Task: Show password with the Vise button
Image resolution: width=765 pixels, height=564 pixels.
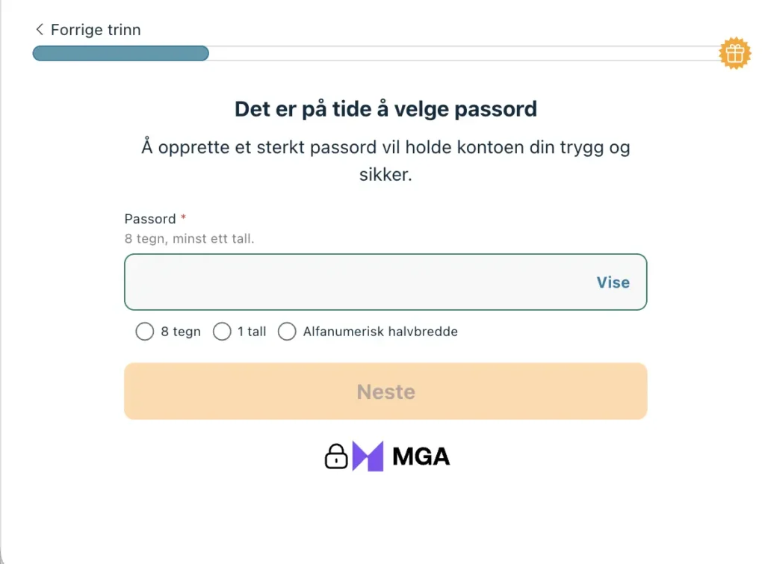Action: coord(613,282)
